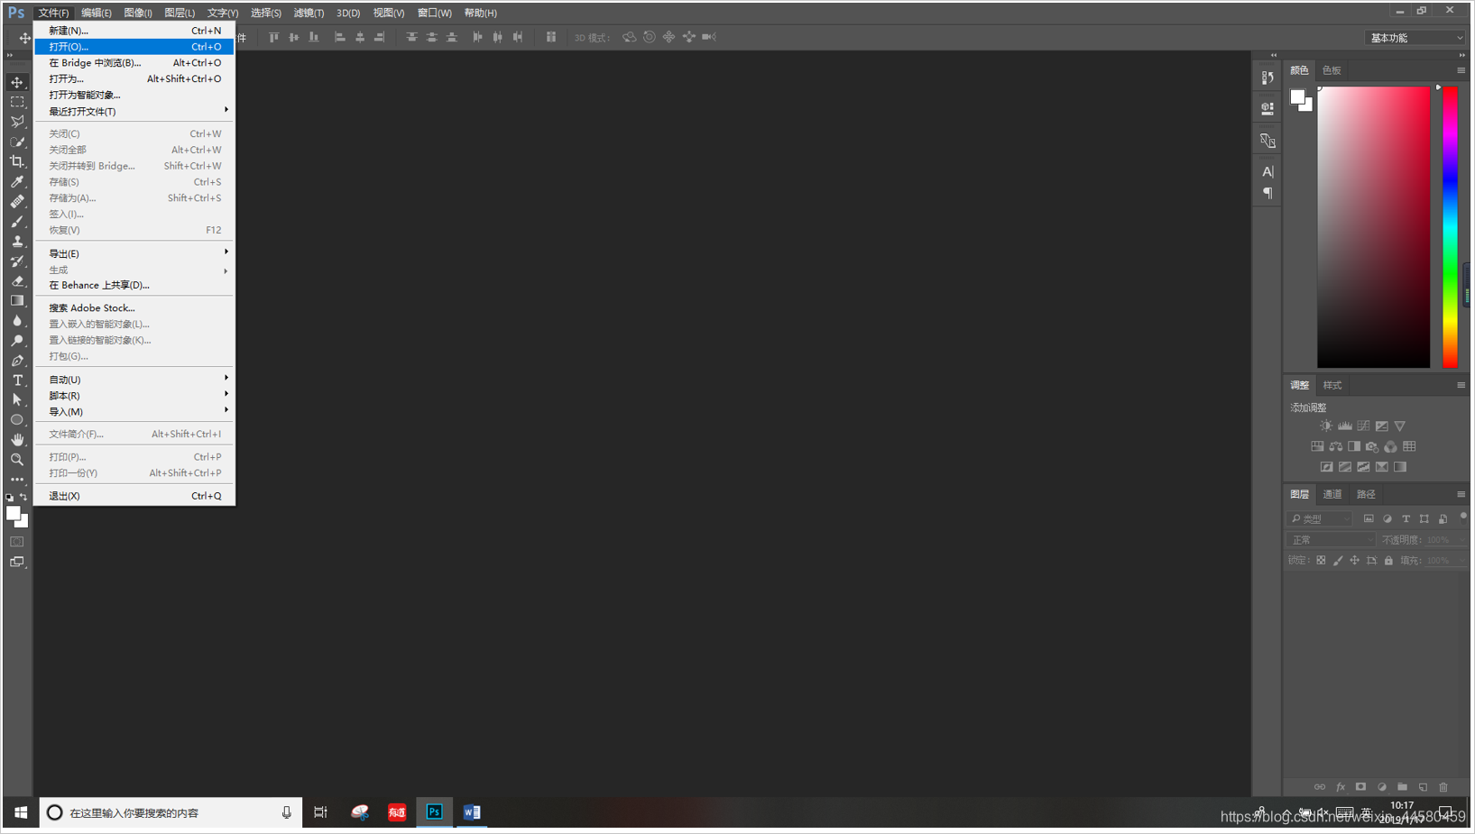Select the Clone Stamp tool
The image size is (1475, 834).
click(17, 241)
